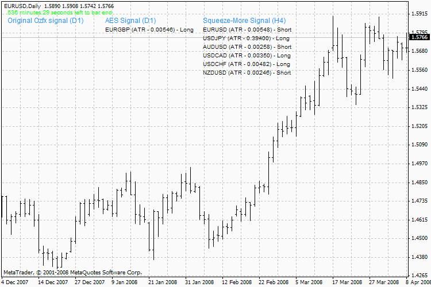Click the 17 Mar 2008 date label

coord(347,282)
